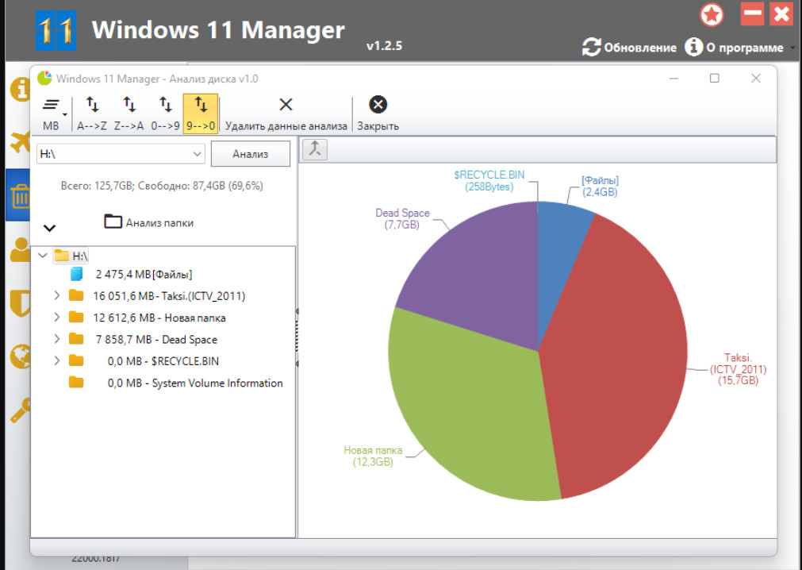Click the red star favorites icon
This screenshot has height=570, width=802.
pyautogui.click(x=712, y=14)
